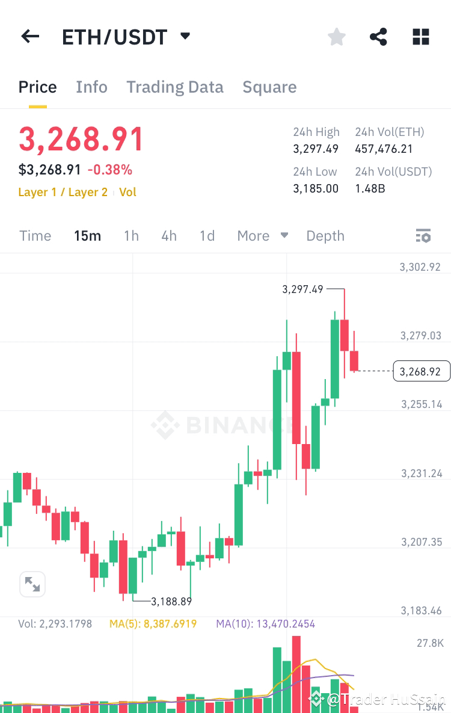Select the 1h timeframe

tap(131, 235)
